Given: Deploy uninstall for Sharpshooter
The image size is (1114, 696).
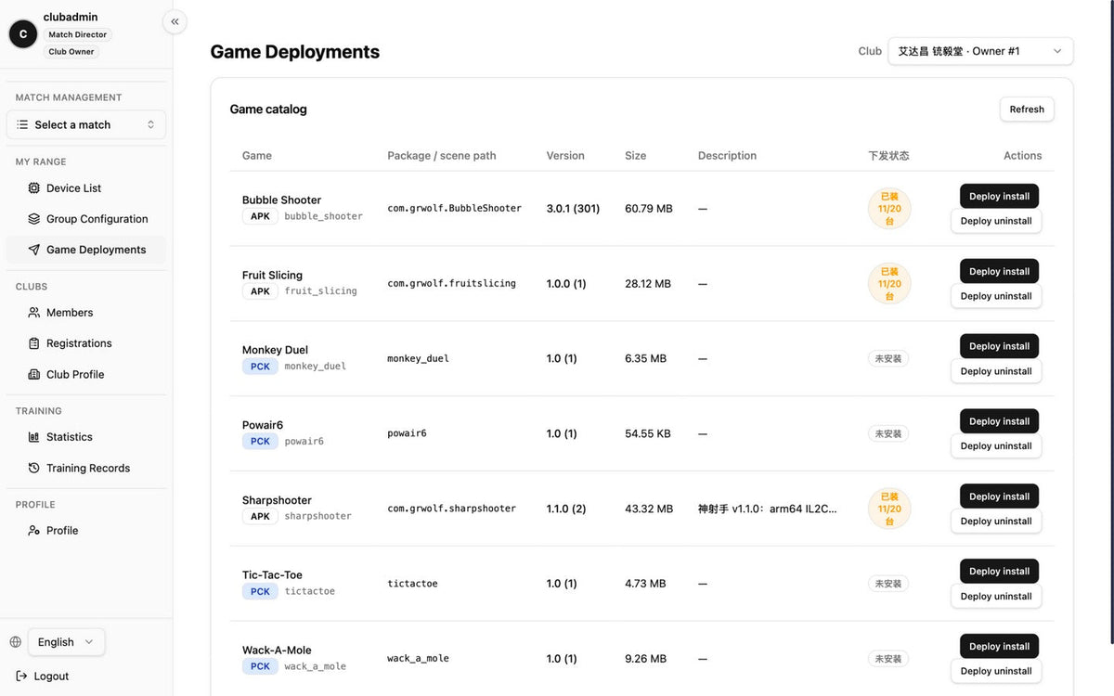Looking at the screenshot, I should coord(996,522).
